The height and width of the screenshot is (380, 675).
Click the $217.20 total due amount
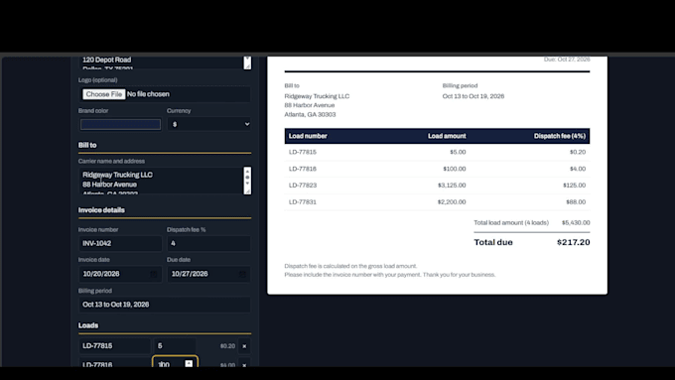pos(574,242)
